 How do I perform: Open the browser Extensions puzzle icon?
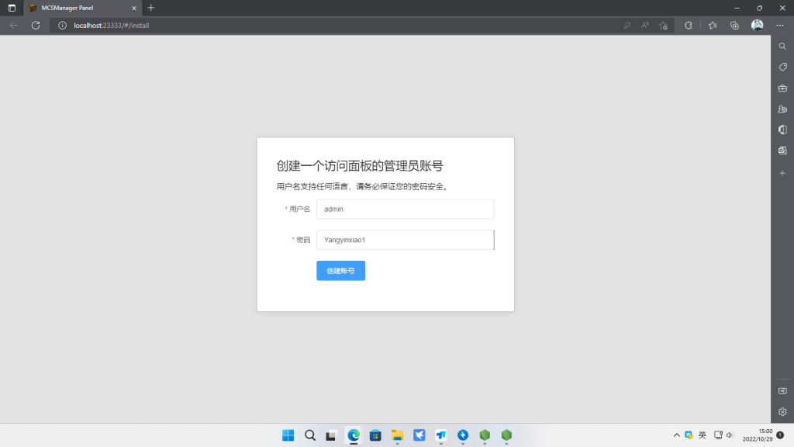pos(689,26)
